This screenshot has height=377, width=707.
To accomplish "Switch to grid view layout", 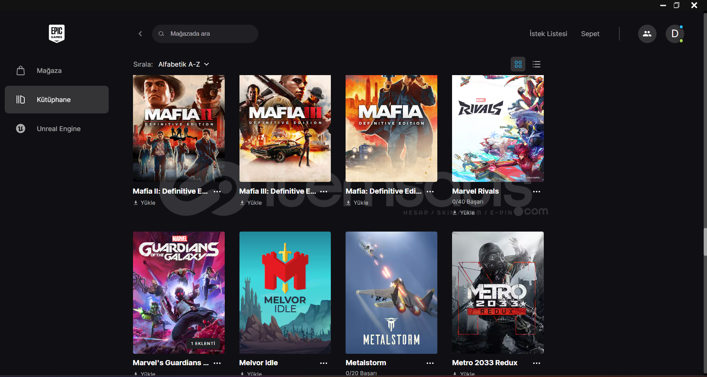I will pyautogui.click(x=518, y=64).
